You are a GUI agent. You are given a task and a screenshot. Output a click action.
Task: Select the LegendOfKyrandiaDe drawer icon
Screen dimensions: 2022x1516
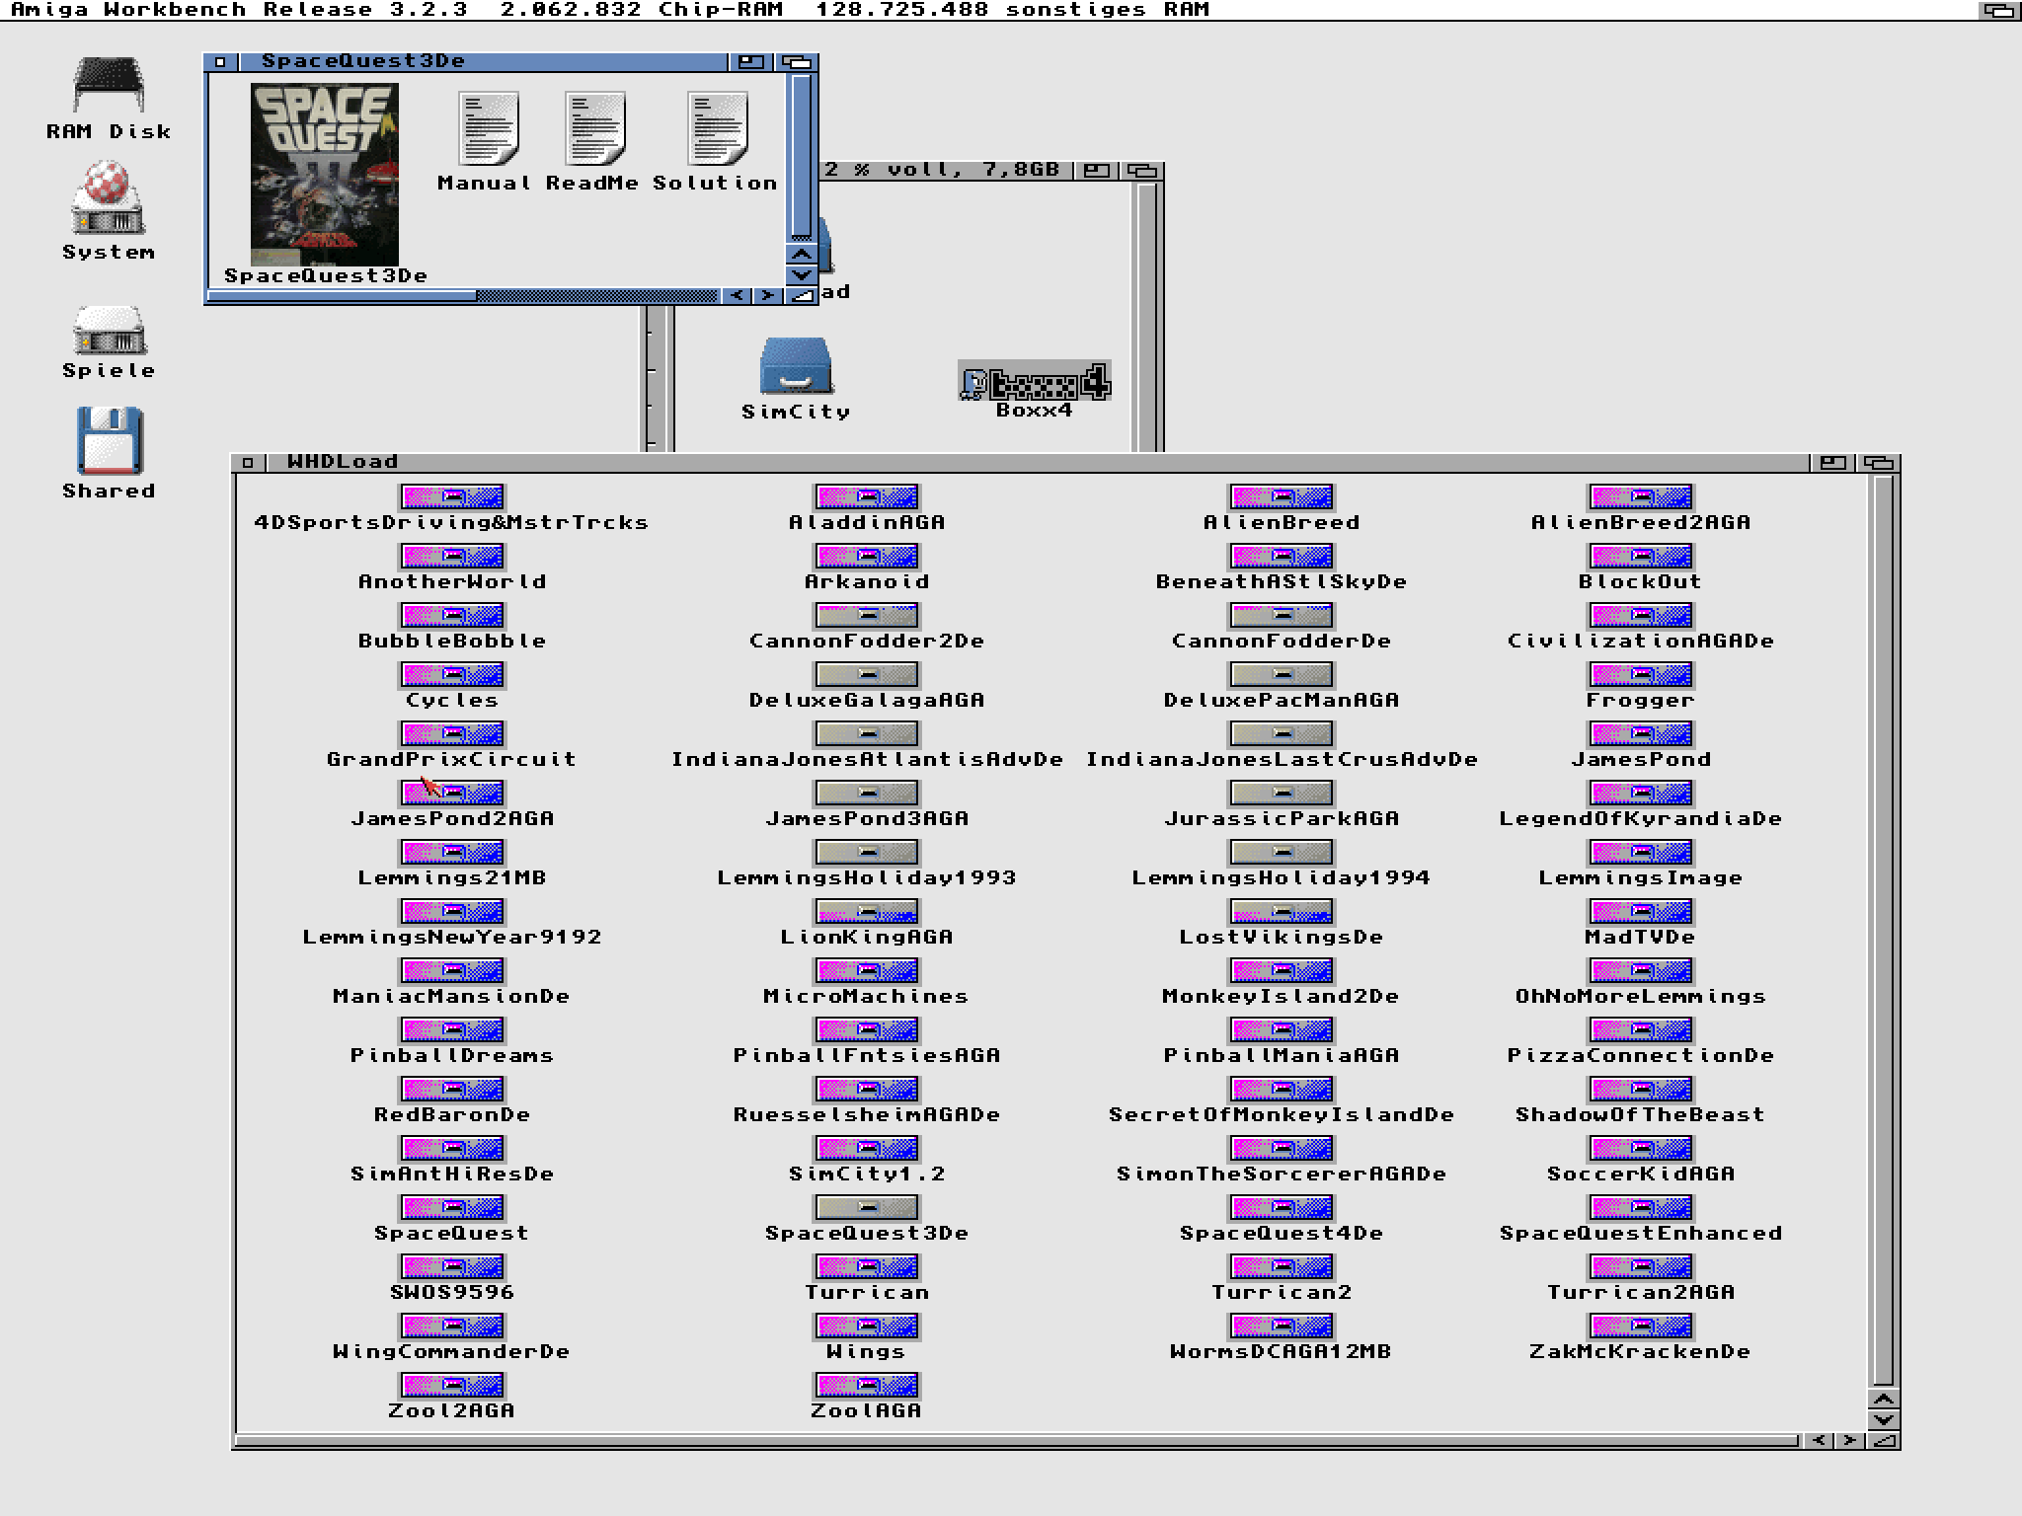tap(1641, 793)
